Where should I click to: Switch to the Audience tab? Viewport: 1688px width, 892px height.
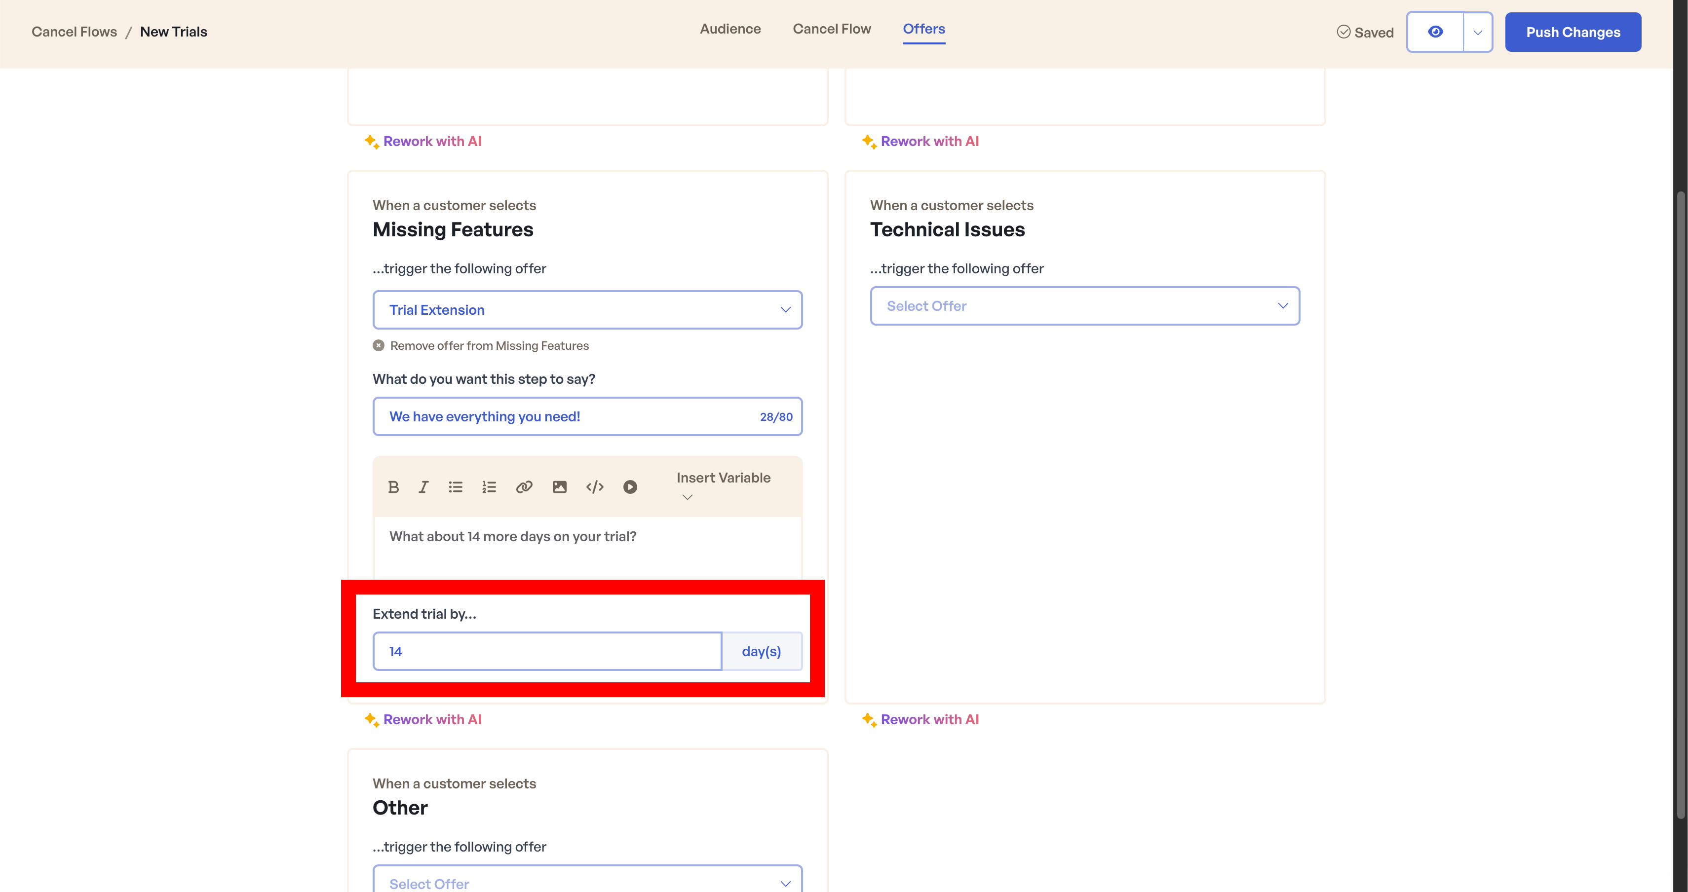[x=730, y=29]
